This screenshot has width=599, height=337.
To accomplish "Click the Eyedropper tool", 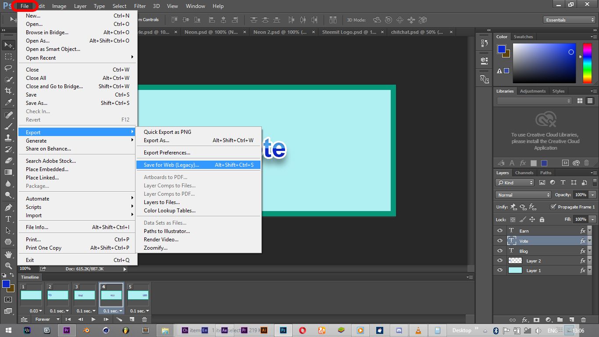I will [8, 102].
